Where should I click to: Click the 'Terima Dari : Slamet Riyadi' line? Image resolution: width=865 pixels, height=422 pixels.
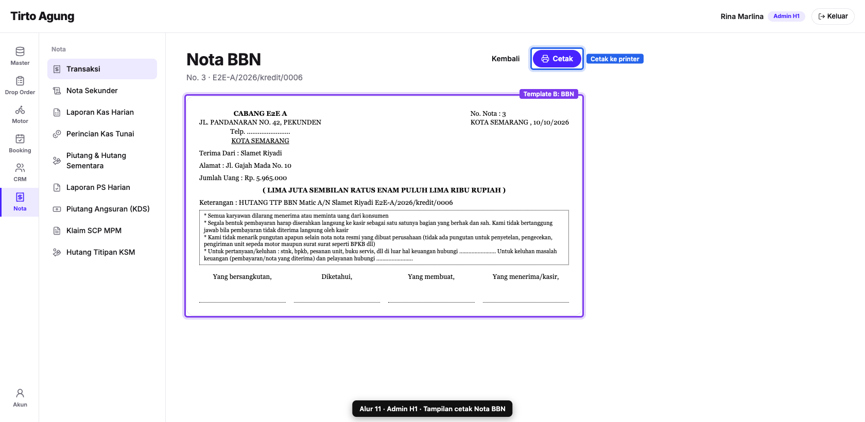240,153
